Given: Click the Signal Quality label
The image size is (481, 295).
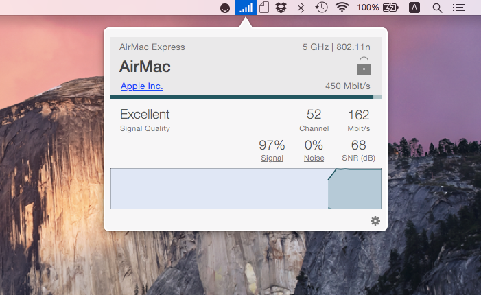Looking at the screenshot, I should coord(145,128).
